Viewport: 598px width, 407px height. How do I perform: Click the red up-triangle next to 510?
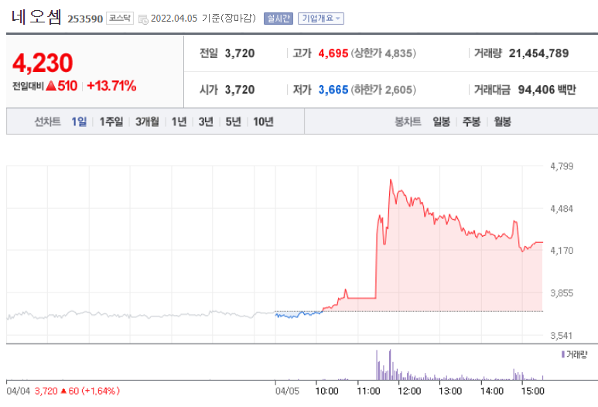pyautogui.click(x=51, y=86)
